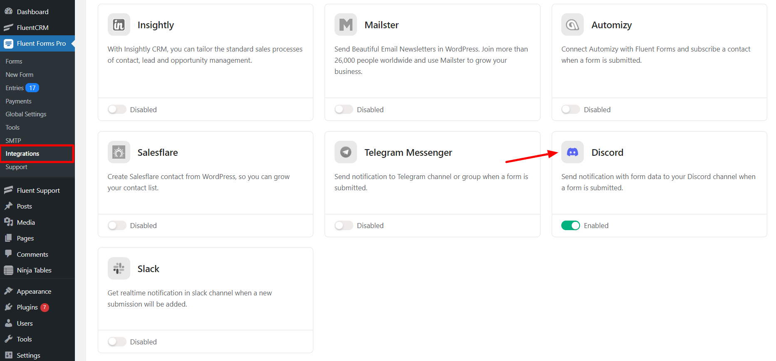Click the Telegram Messenger icon
The width and height of the screenshot is (776, 361).
click(x=345, y=152)
